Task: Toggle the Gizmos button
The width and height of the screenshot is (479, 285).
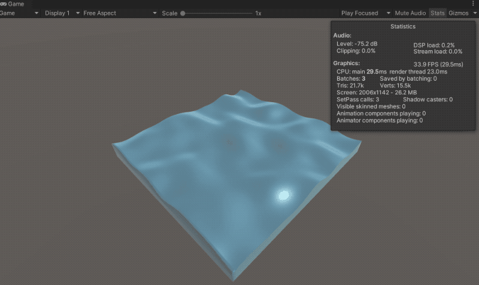Action: tap(458, 13)
